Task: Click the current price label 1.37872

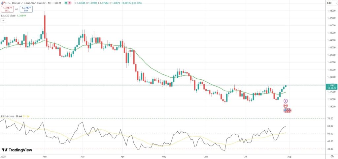Action: (331, 85)
